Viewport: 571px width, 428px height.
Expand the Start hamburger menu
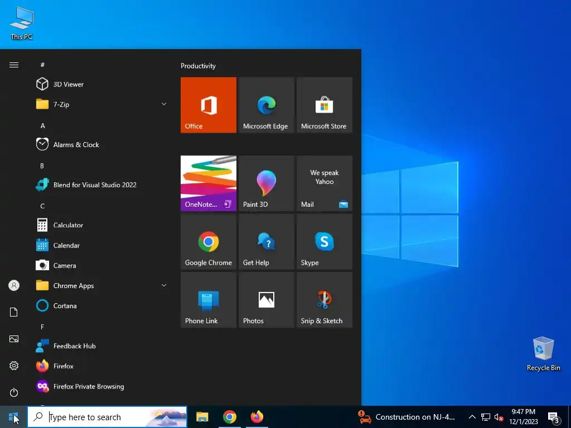pyautogui.click(x=14, y=65)
